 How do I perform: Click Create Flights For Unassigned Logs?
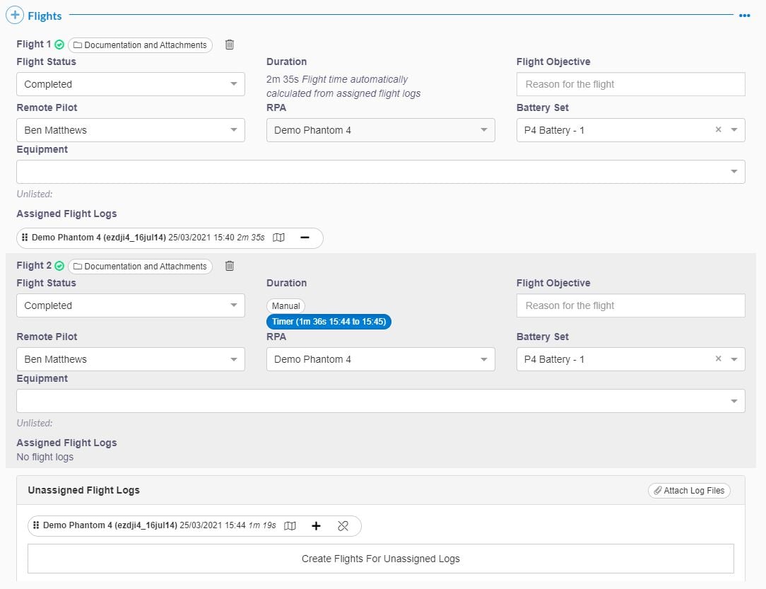[380, 559]
